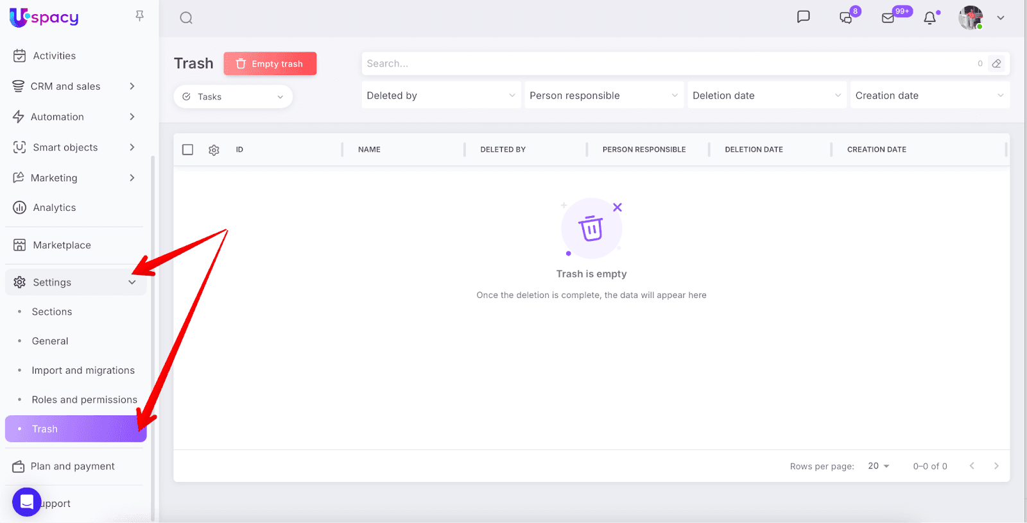Pin the sidebar with the pin icon
The height and width of the screenshot is (523, 1027).
pos(139,16)
